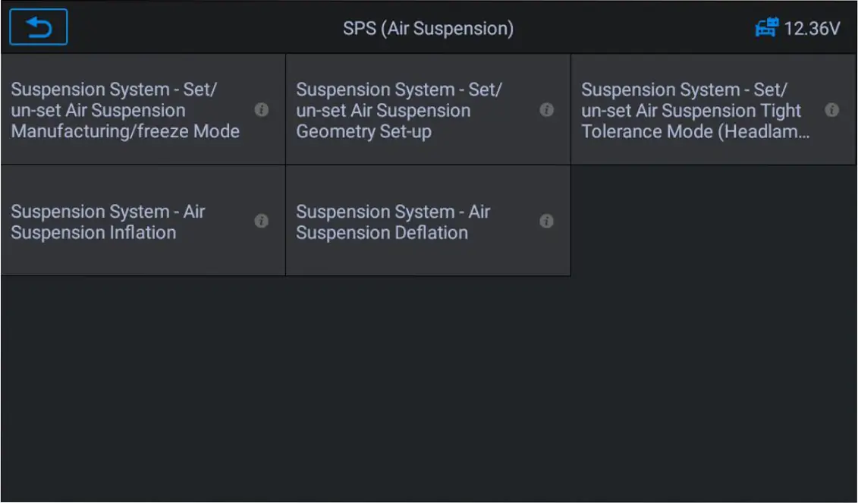
Task: Select Suspension System Air Suspension Inflation
Action: click(143, 221)
